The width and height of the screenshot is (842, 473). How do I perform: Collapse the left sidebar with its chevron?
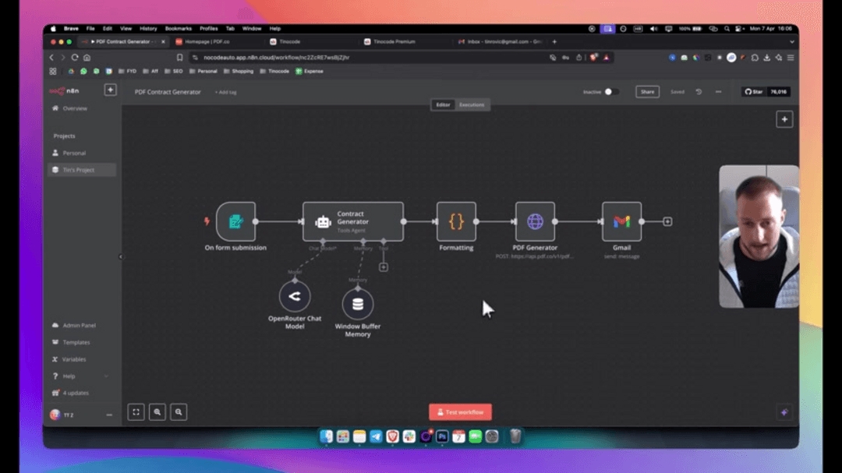122,255
